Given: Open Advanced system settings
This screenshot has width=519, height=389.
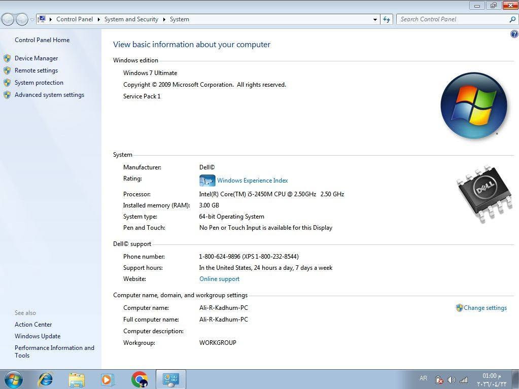Looking at the screenshot, I should (x=49, y=95).
